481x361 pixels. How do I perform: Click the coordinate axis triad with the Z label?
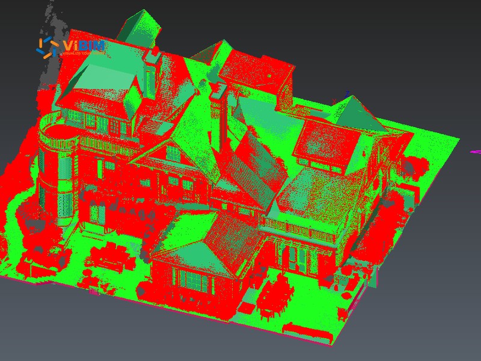(341, 97)
